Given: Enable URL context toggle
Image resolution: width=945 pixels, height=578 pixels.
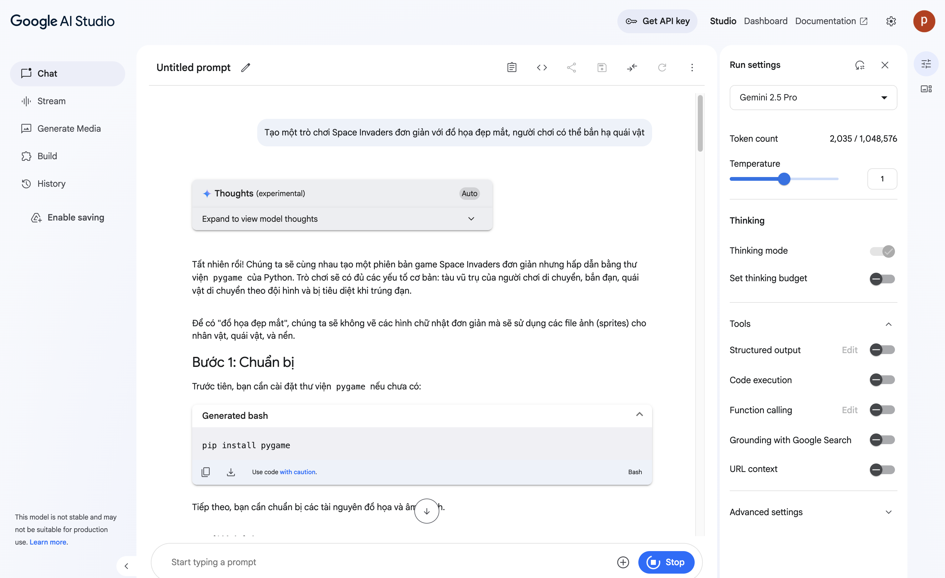Looking at the screenshot, I should [882, 469].
